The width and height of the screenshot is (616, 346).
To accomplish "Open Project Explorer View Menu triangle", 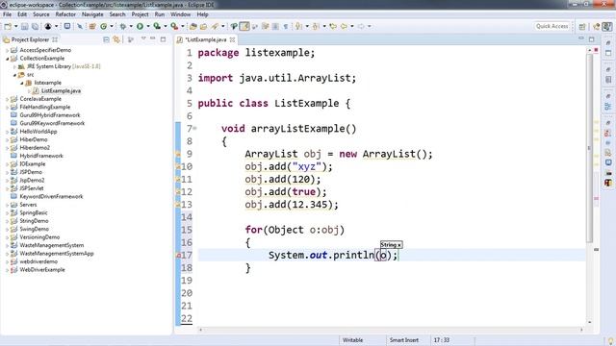I will click(x=143, y=38).
